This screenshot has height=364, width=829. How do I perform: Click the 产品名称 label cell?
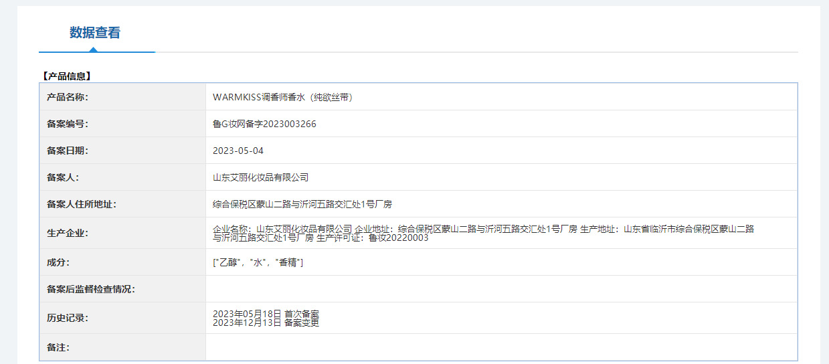pos(122,97)
